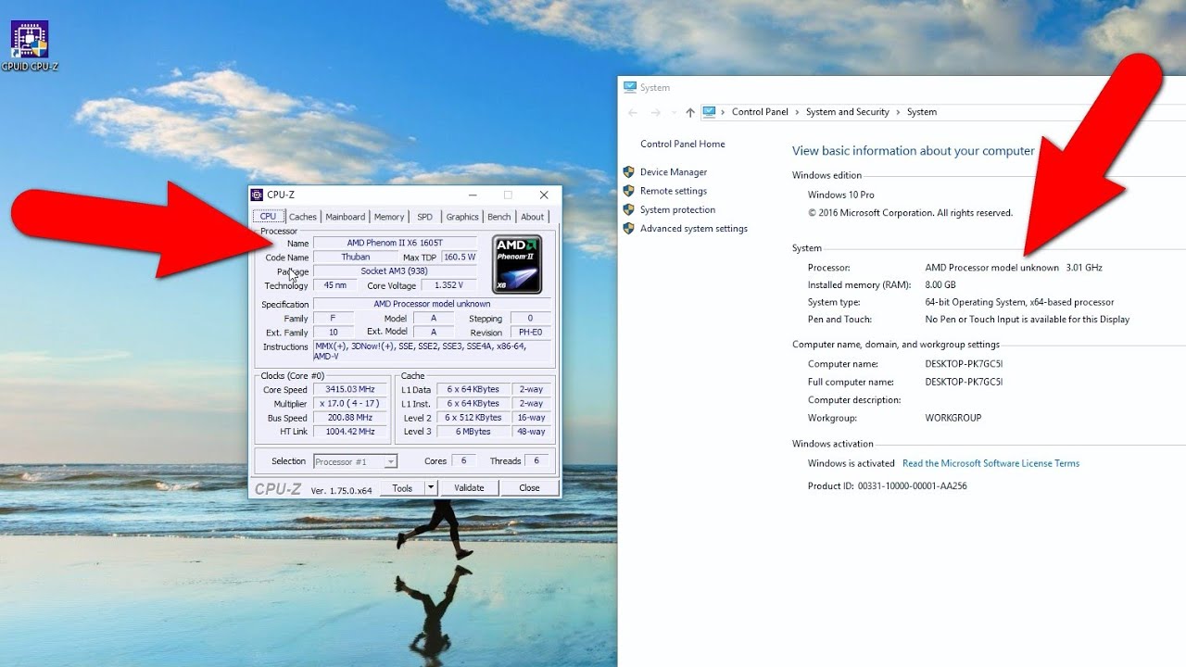Click the Remote settings shield icon
The image size is (1186, 667).
coord(629,191)
